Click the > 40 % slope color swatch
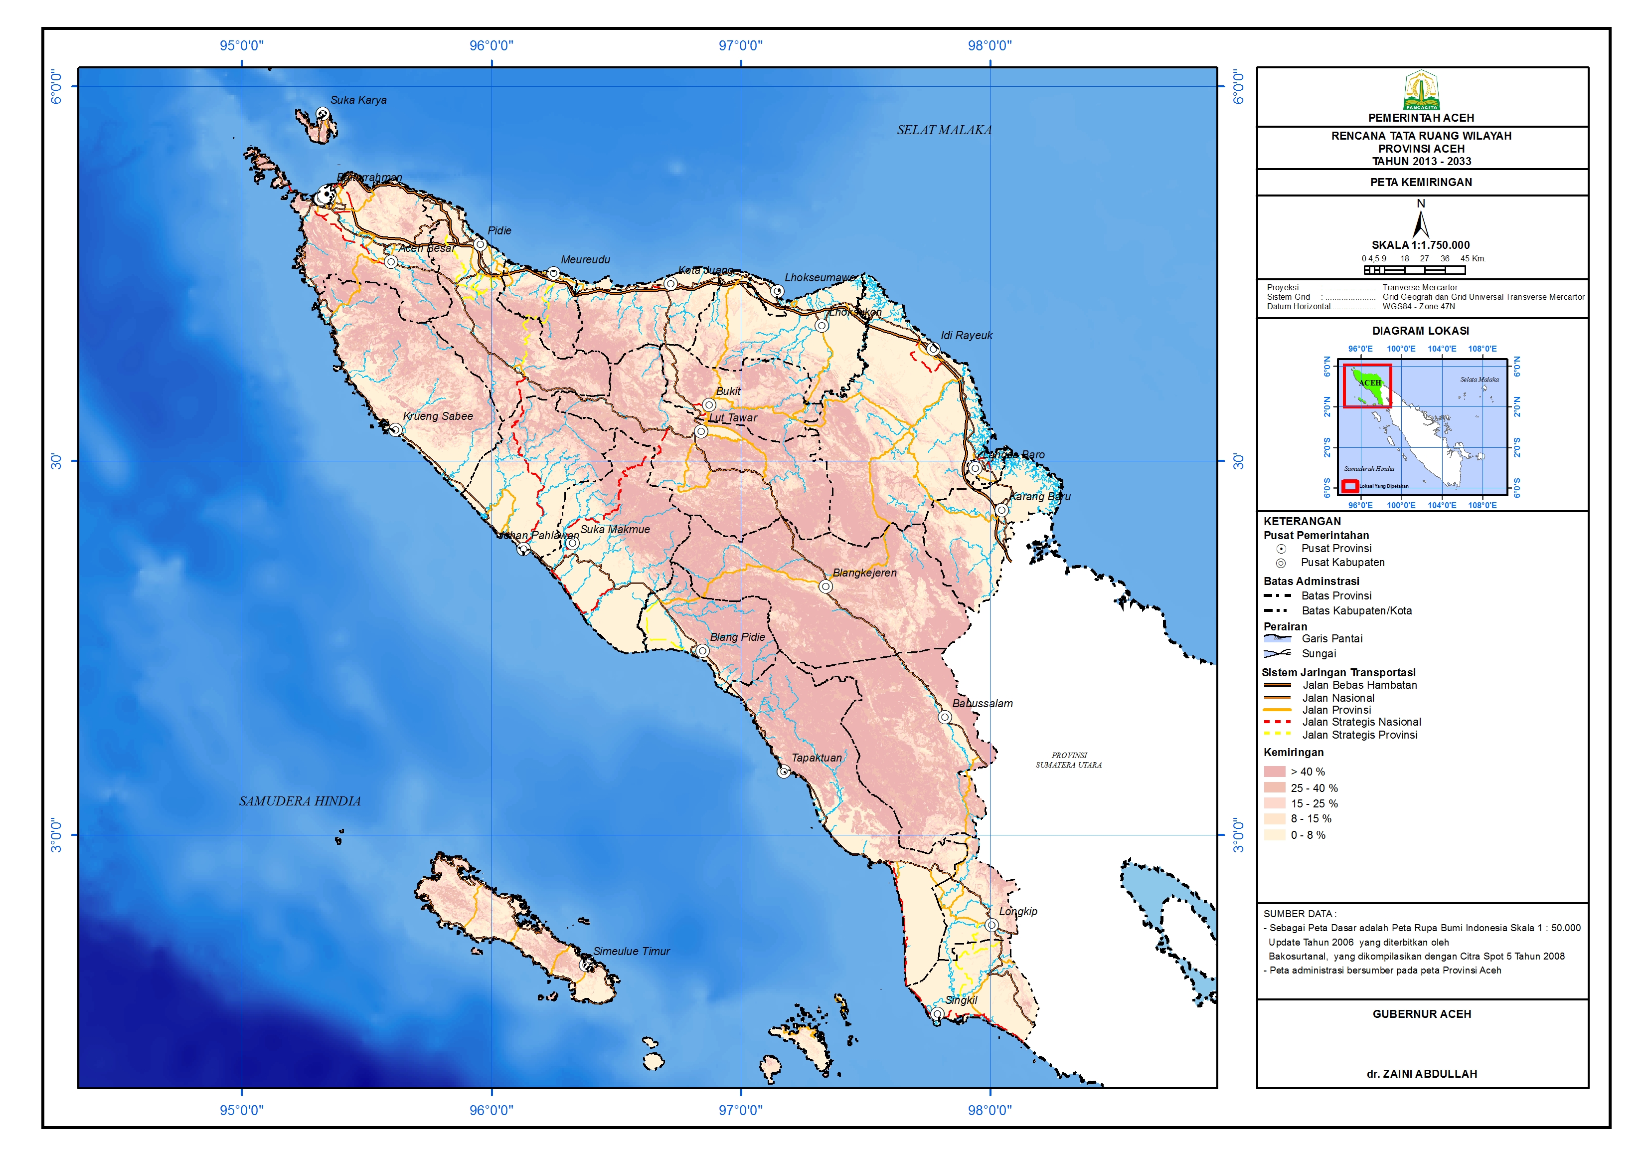 point(1275,772)
